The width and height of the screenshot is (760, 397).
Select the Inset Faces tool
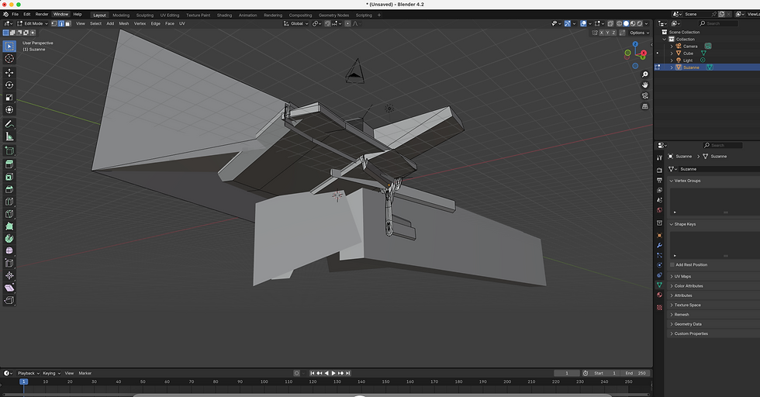(9, 177)
